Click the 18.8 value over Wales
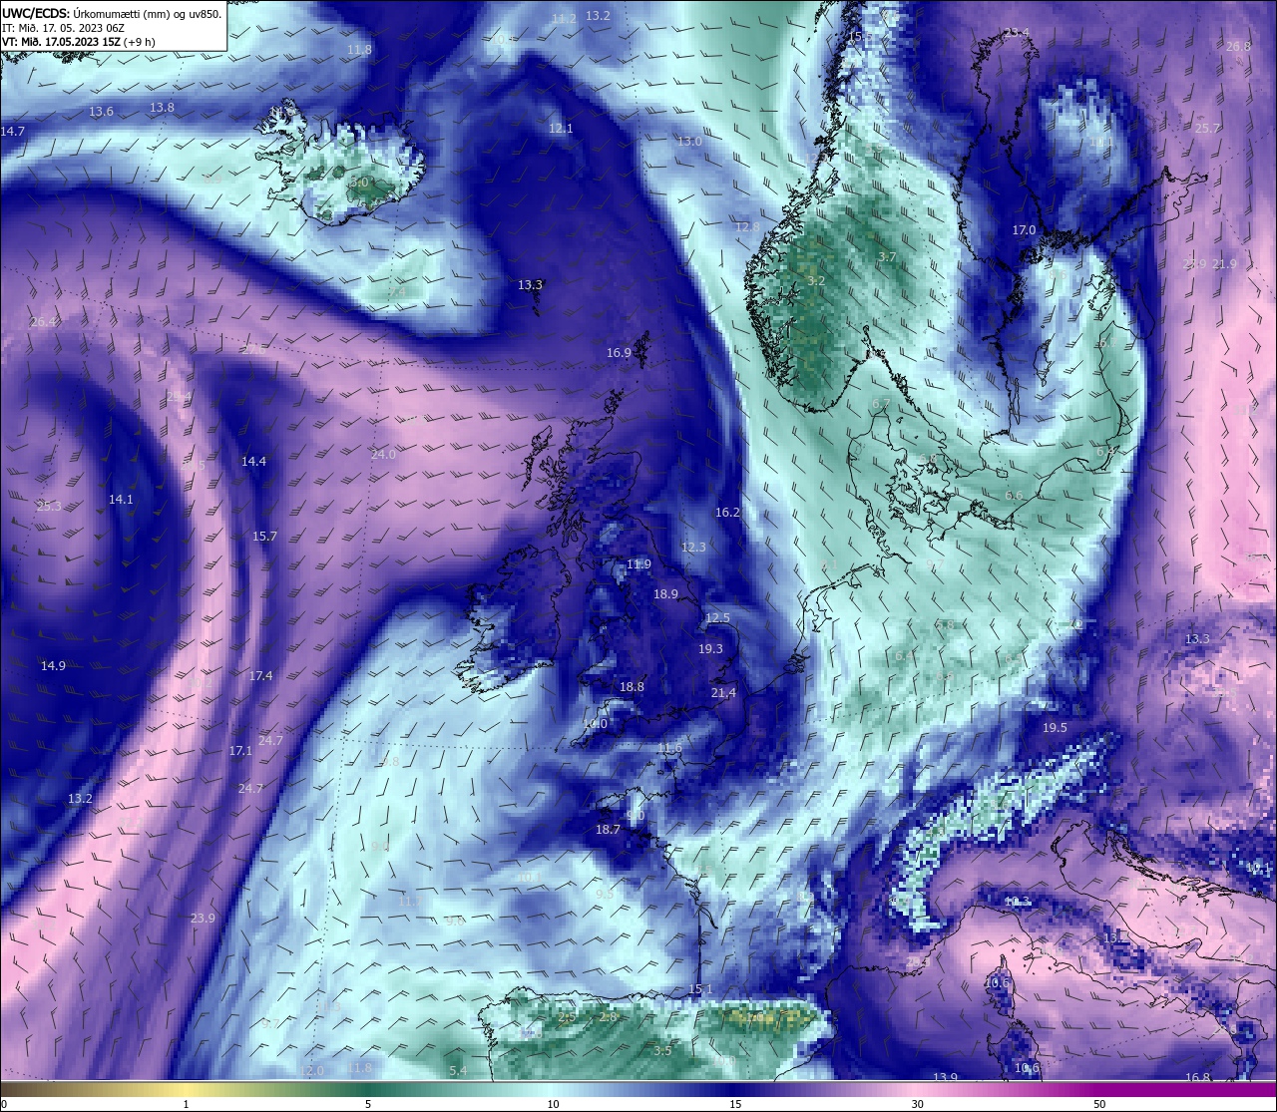Screen dimensions: 1277x1112 point(632,687)
